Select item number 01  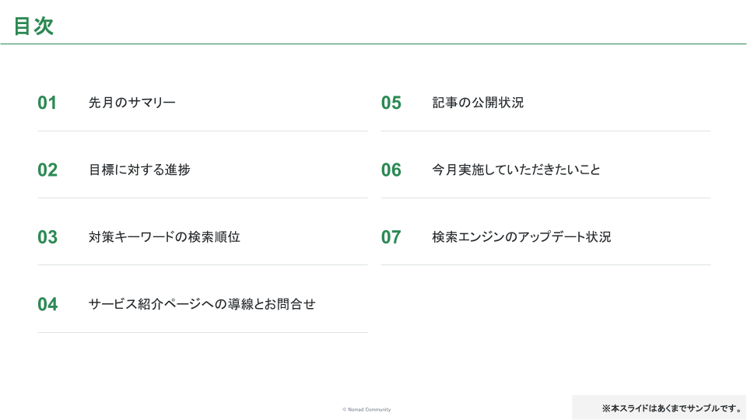pos(47,103)
